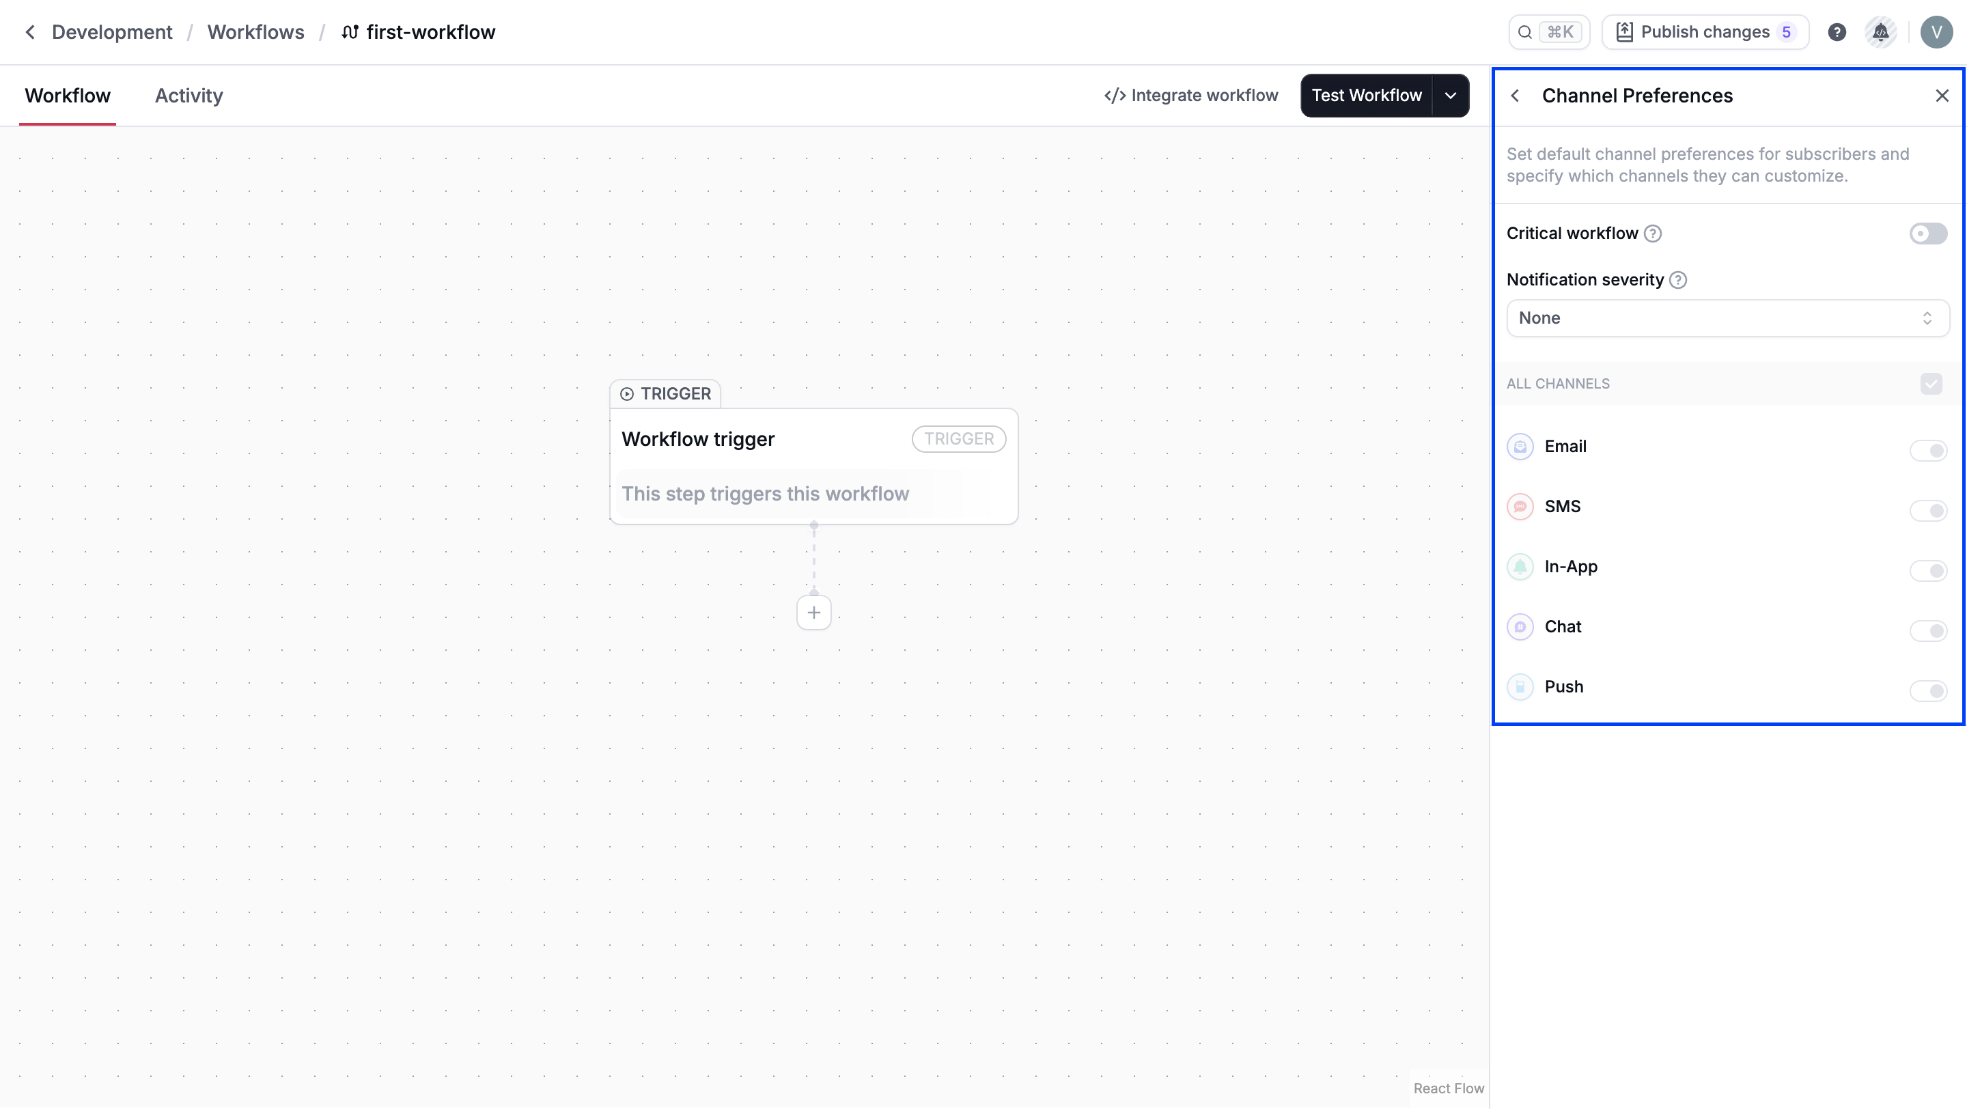Screen dimensions: 1967x1109
Task: Click the Email channel icon
Action: coord(1520,447)
